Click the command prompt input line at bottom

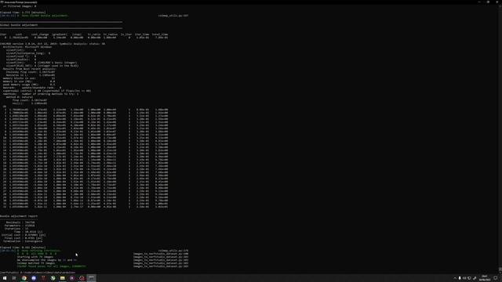(38, 273)
